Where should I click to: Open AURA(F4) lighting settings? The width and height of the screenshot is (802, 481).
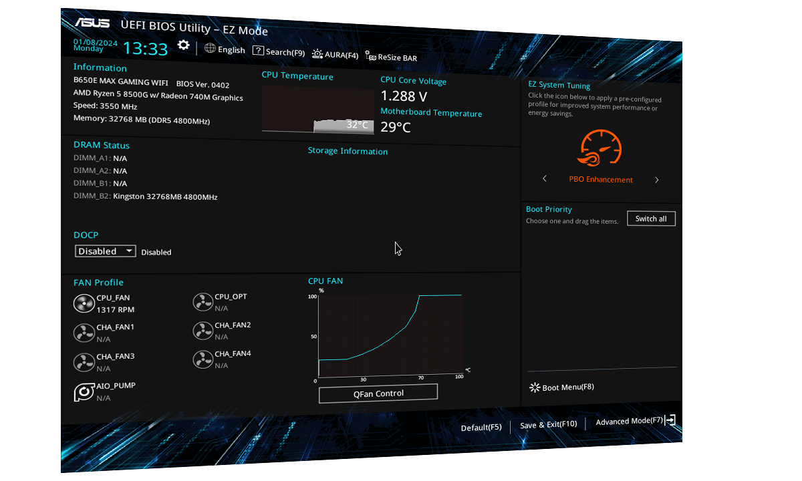(336, 55)
